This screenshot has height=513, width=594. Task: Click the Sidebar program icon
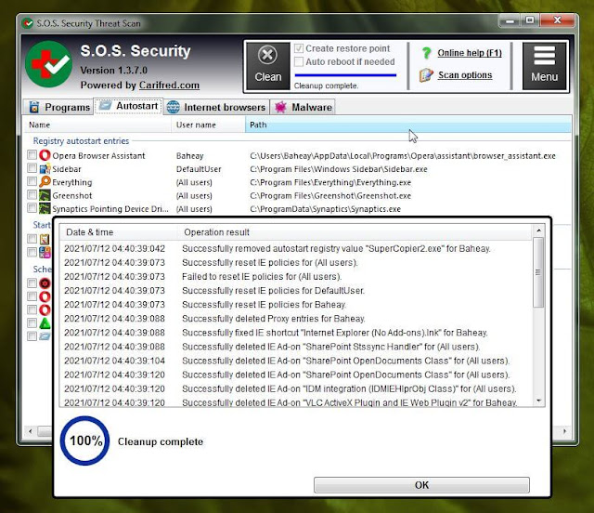[x=45, y=168]
